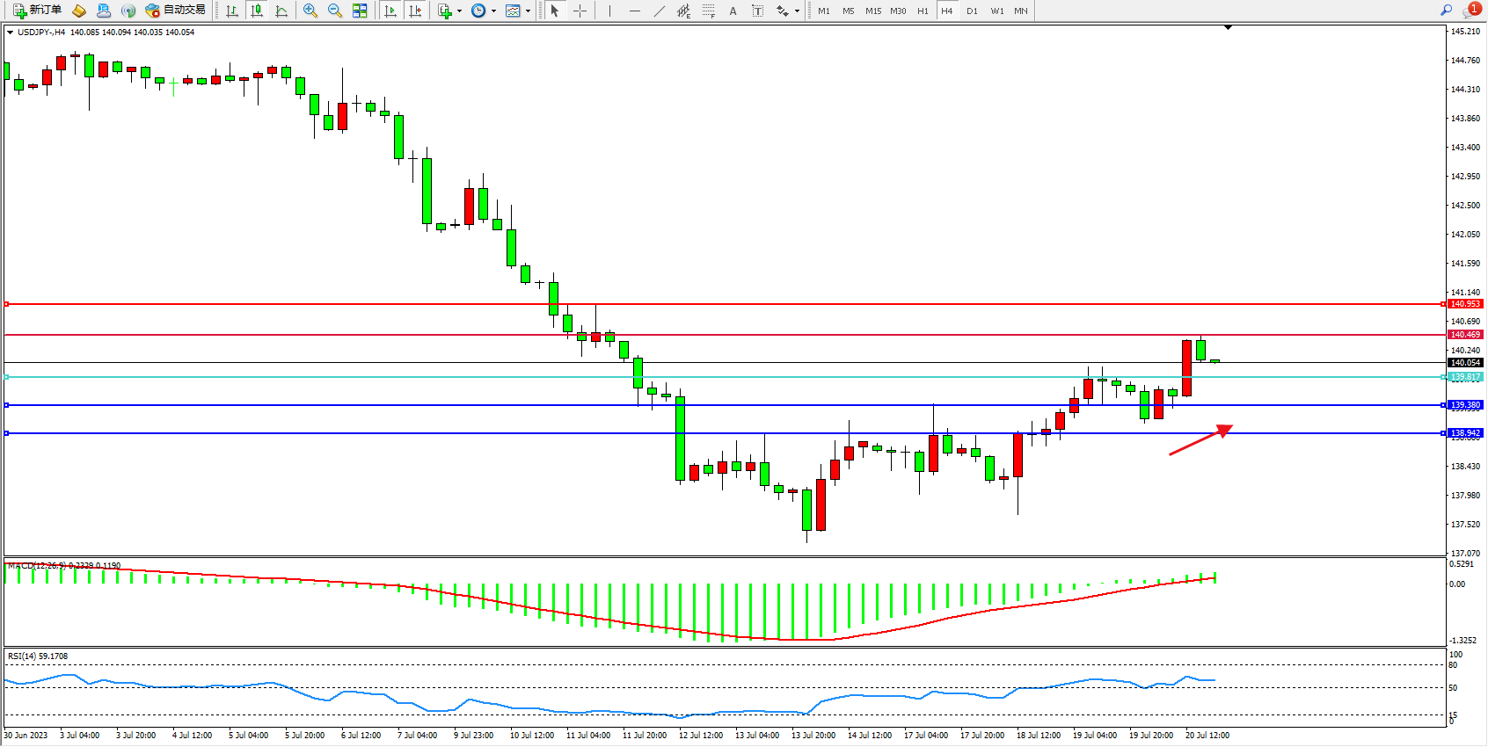Open the indicators list dropdown arrow
The height and width of the screenshot is (747, 1488).
459,11
